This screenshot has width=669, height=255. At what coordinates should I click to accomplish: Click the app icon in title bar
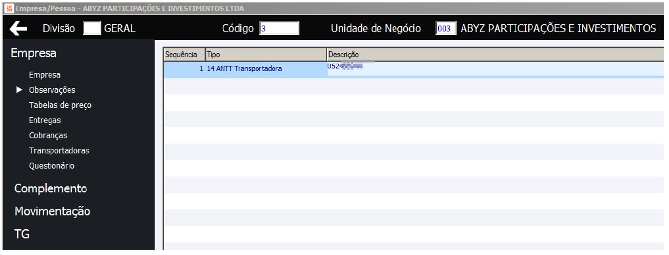coord(9,8)
